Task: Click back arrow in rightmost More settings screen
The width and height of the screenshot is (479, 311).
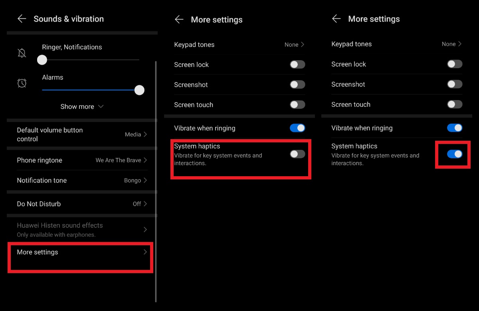Action: [x=336, y=19]
